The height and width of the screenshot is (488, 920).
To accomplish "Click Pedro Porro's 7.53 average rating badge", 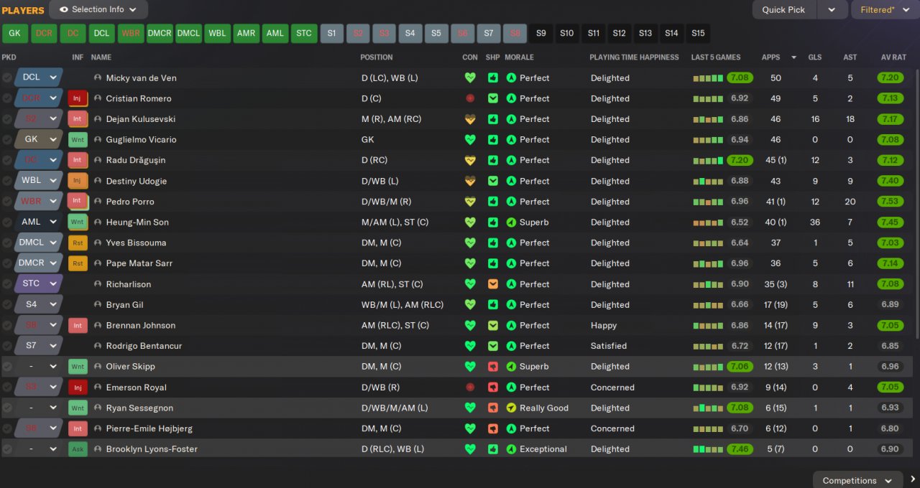I will (x=890, y=202).
